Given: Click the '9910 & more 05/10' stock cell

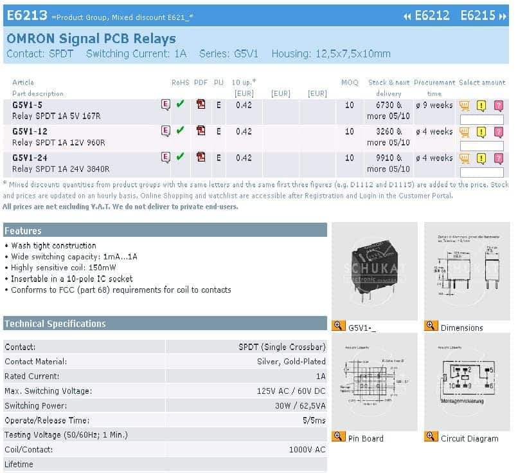Looking at the screenshot, I should (x=388, y=163).
